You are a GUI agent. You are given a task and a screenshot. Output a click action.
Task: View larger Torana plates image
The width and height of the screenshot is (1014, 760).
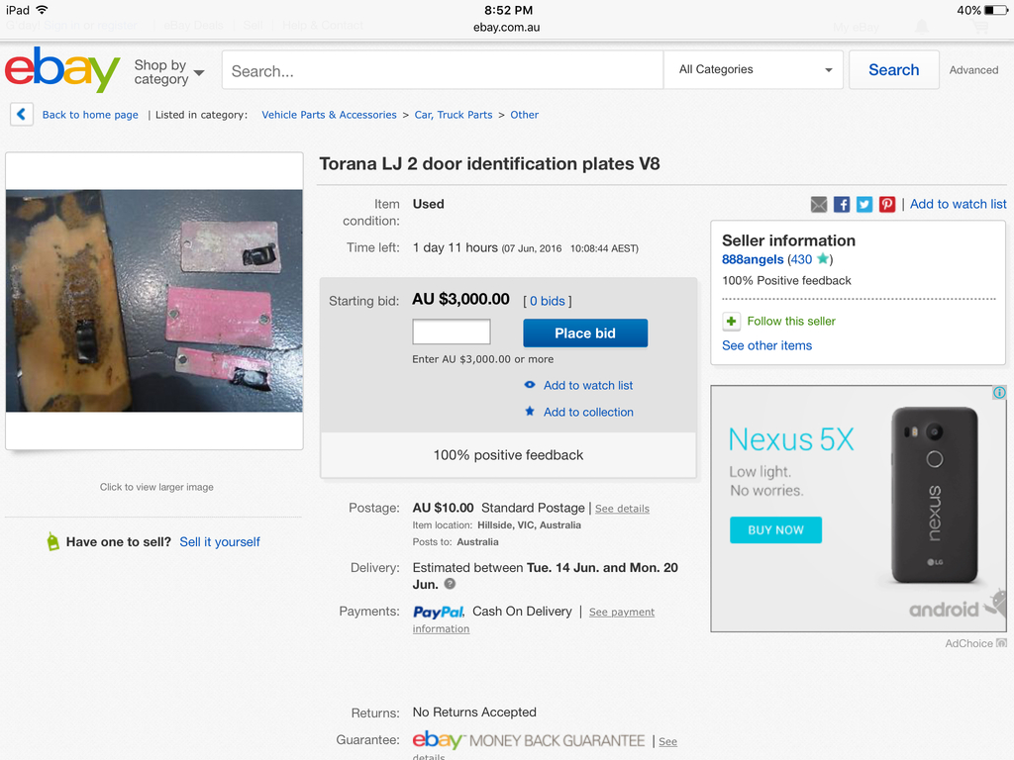point(154,301)
